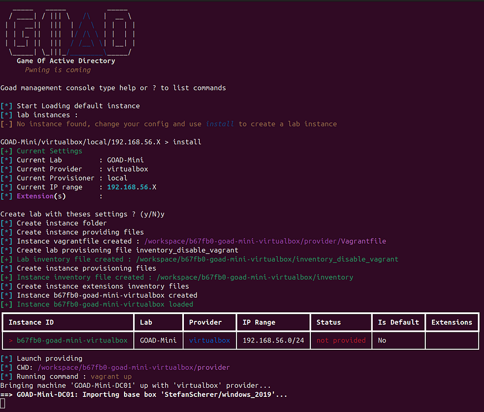
Task: Click the 'Lab' table header
Action: [146, 323]
